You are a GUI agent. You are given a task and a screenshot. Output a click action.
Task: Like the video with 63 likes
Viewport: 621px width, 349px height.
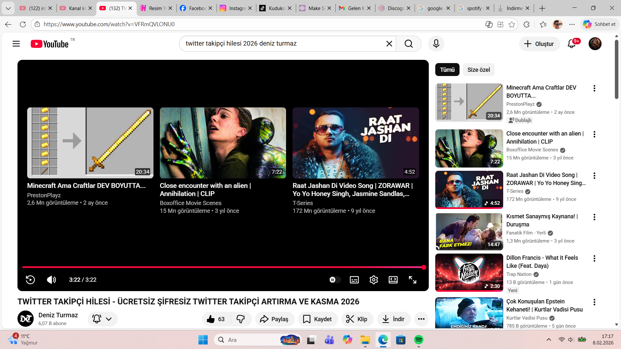tap(216, 319)
